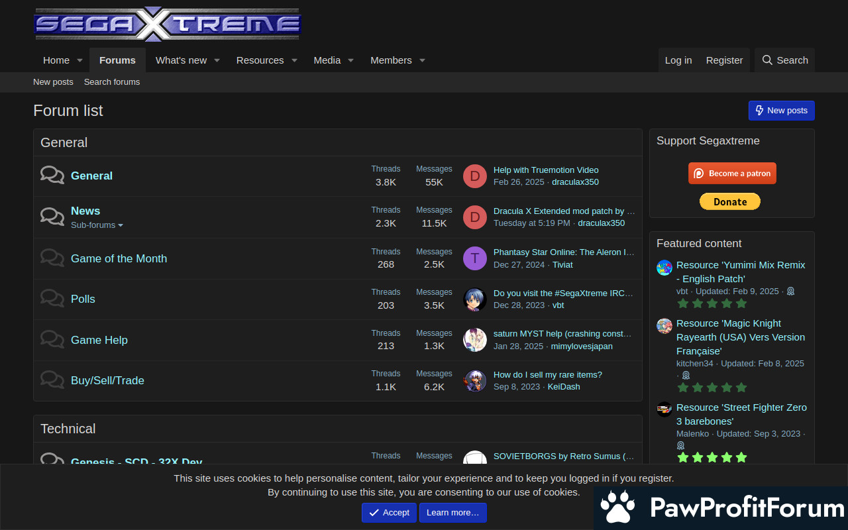Open the Resources dropdown arrow

(294, 60)
